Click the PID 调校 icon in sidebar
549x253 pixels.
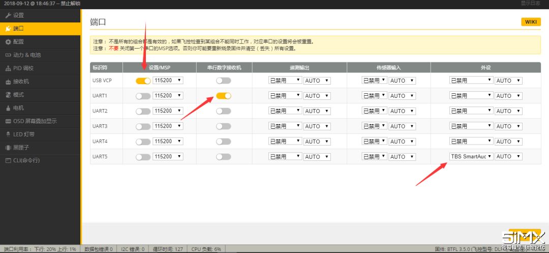click(8, 68)
